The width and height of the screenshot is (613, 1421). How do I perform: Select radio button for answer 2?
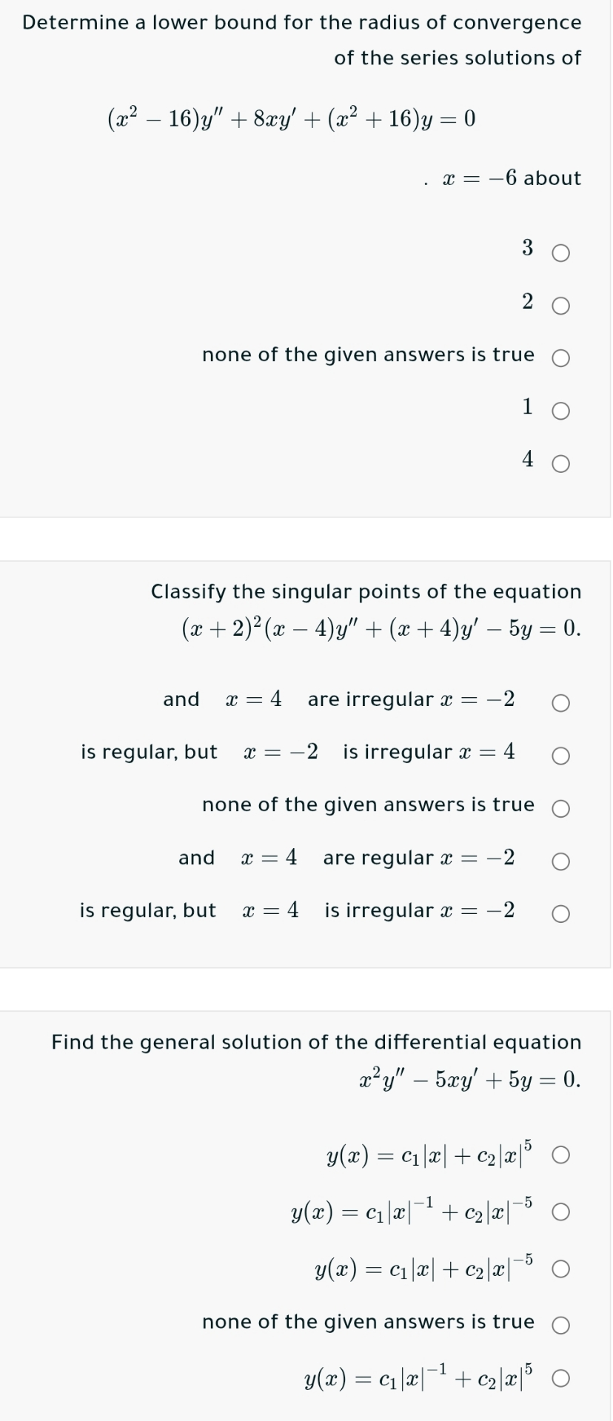(560, 304)
